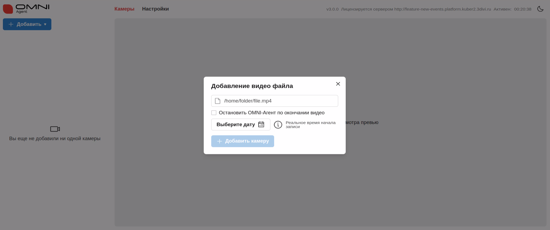
Task: Click the plus icon on Добавить камеру
Action: pos(220,141)
